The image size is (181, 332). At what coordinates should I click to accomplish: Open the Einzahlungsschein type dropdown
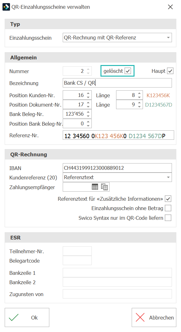(x=168, y=38)
